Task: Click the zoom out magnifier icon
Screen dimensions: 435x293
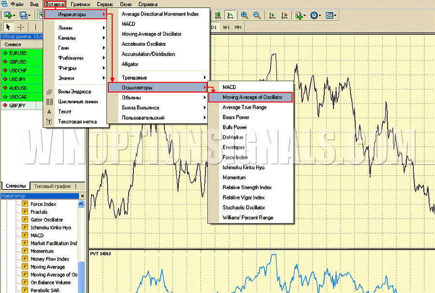Action: 256,15
